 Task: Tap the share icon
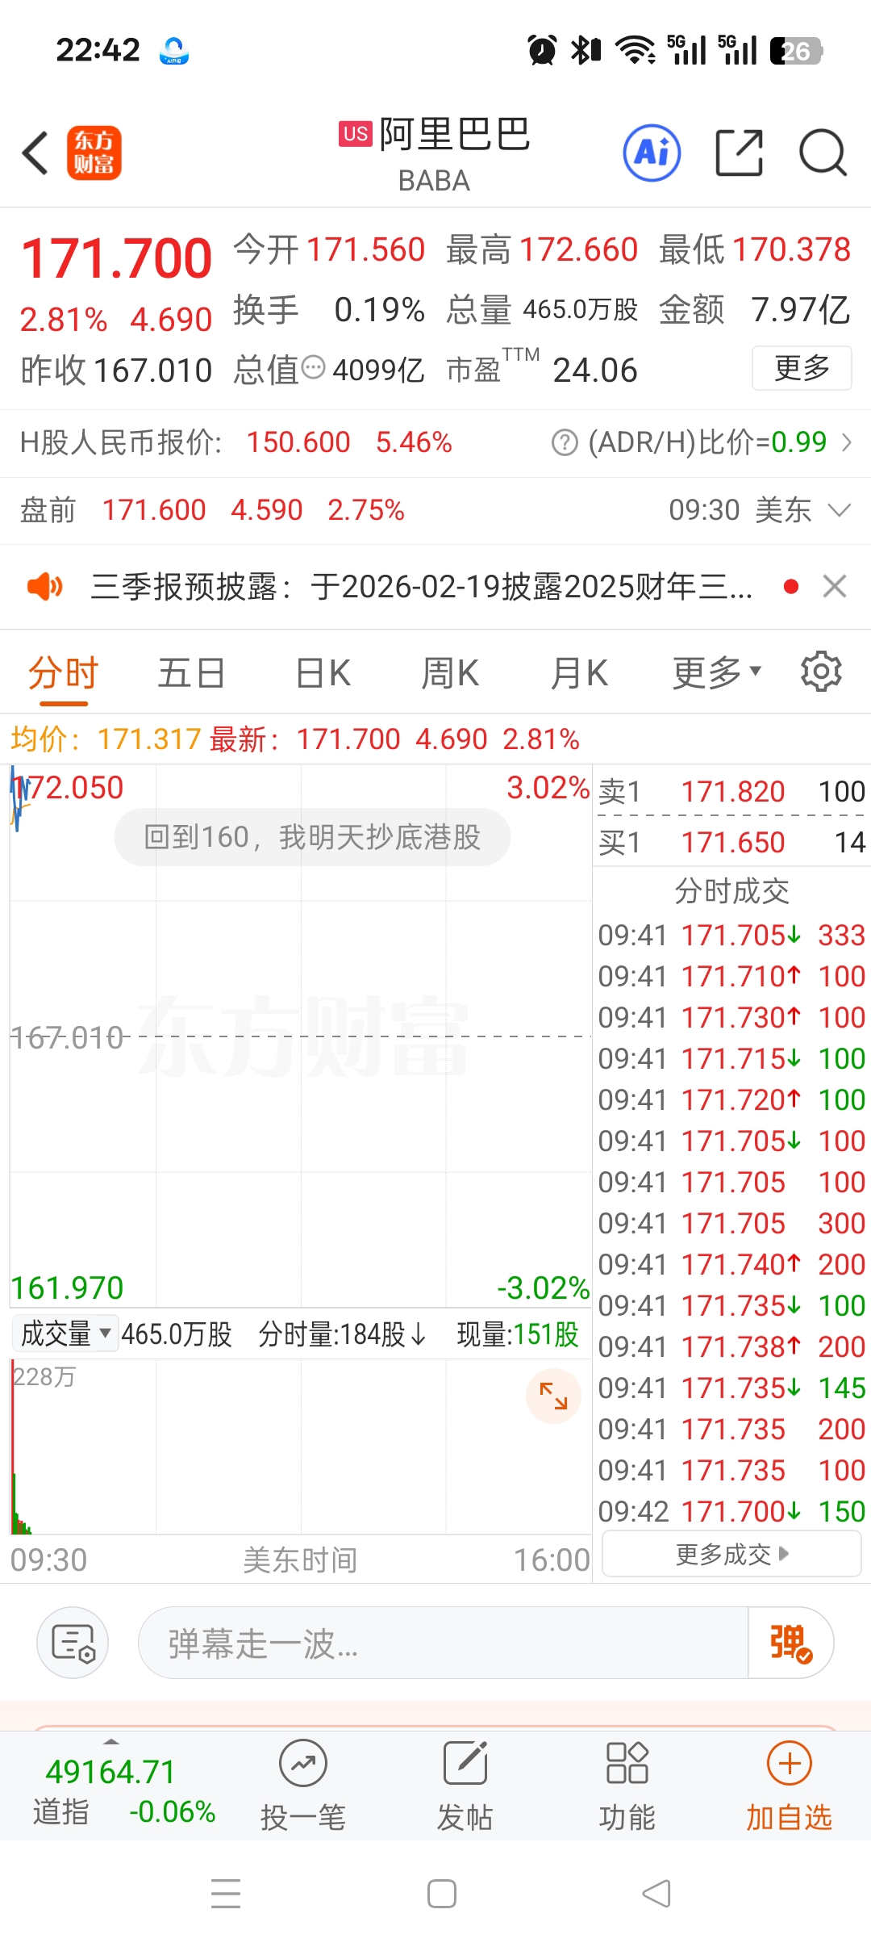[x=740, y=153]
